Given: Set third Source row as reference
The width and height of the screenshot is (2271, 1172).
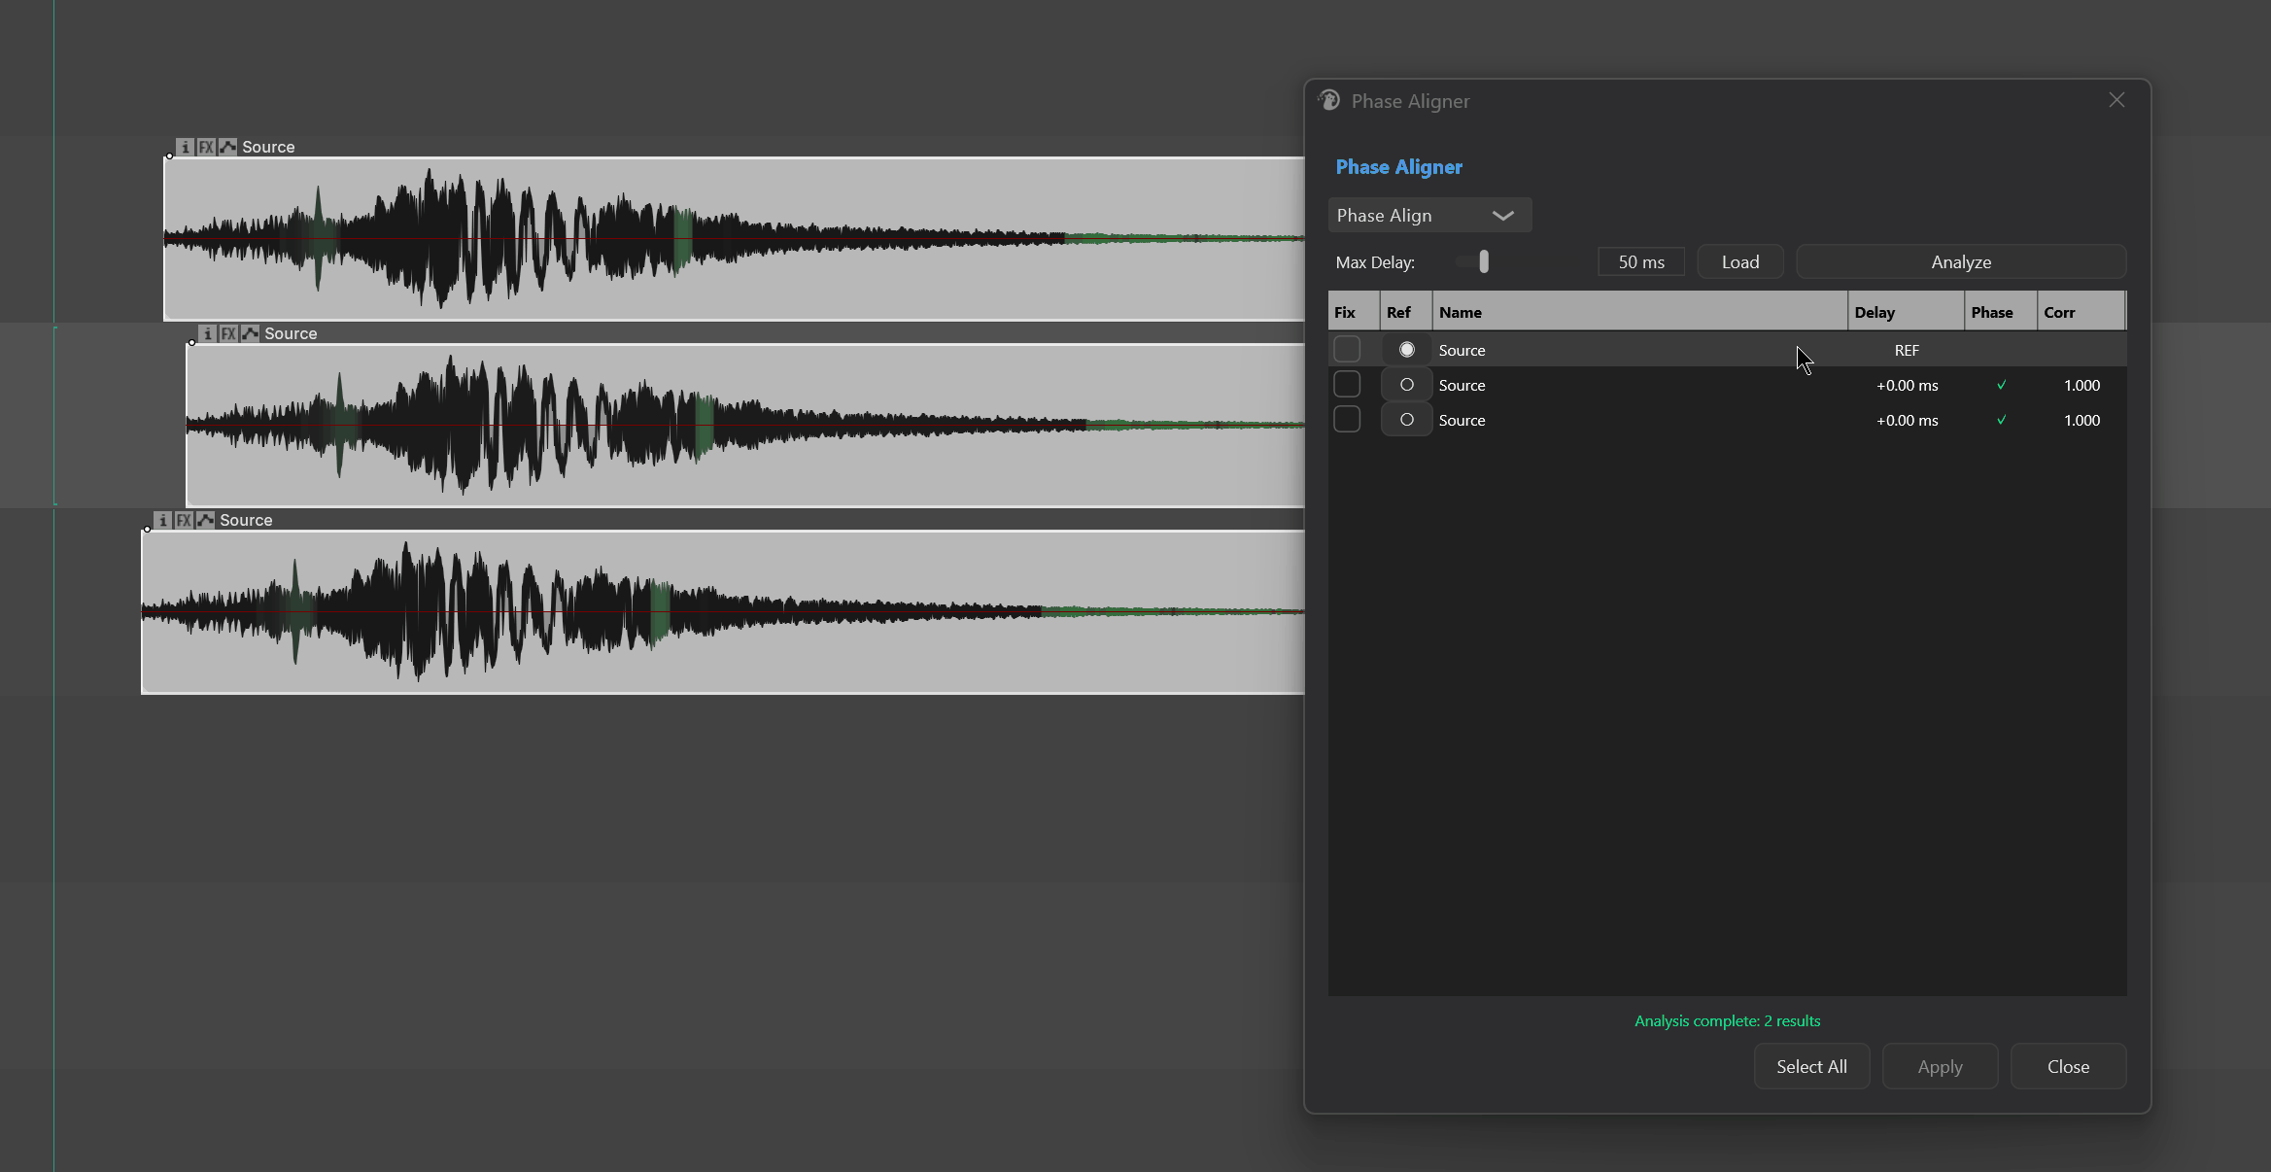Looking at the screenshot, I should tap(1406, 420).
